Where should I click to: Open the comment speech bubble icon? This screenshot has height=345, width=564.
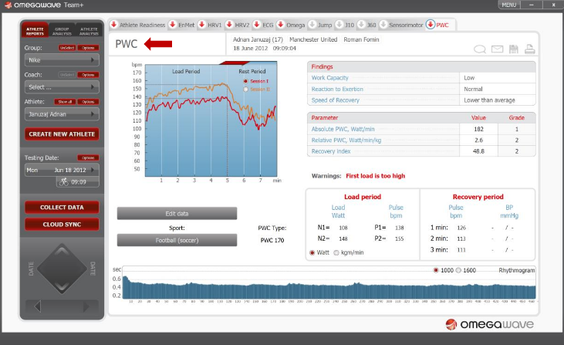tap(480, 49)
